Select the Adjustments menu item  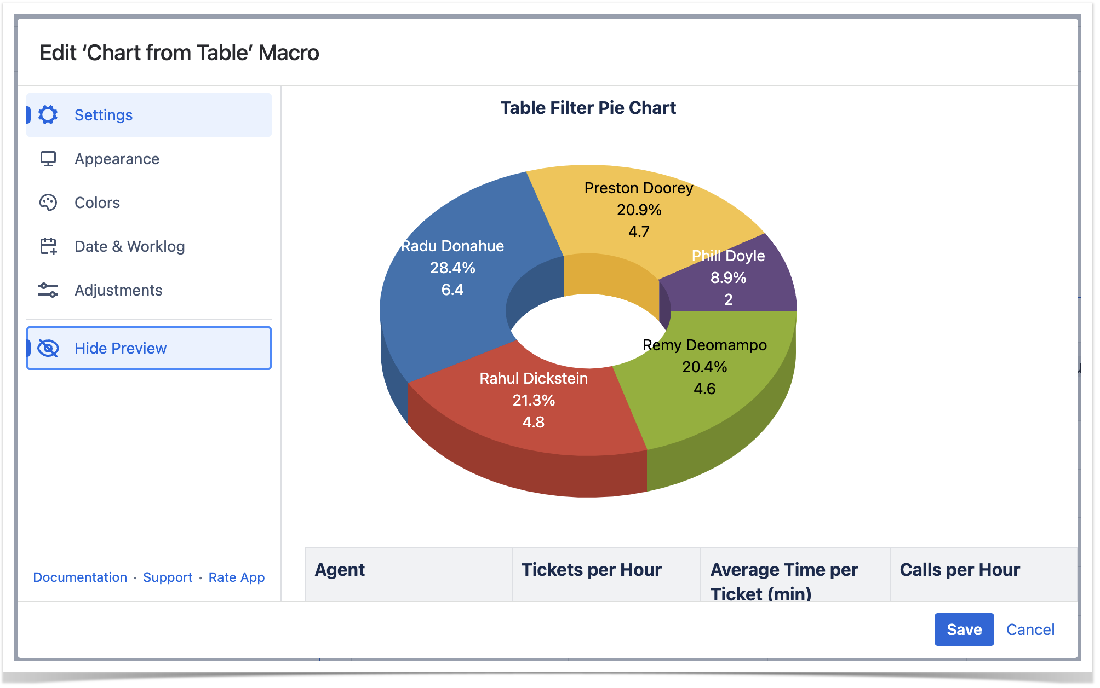(118, 290)
